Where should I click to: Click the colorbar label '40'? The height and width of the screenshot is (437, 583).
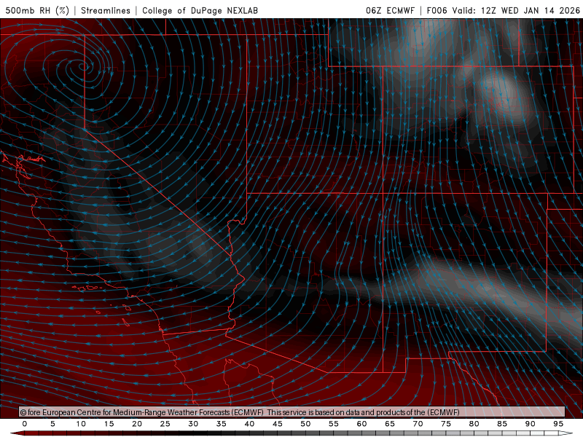click(x=249, y=424)
